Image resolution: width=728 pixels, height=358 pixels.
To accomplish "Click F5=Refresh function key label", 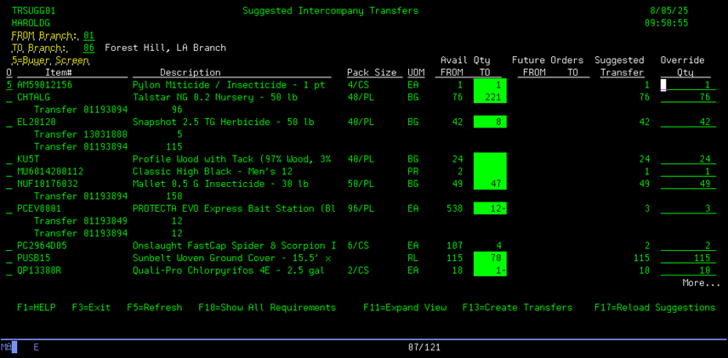I will (x=155, y=307).
